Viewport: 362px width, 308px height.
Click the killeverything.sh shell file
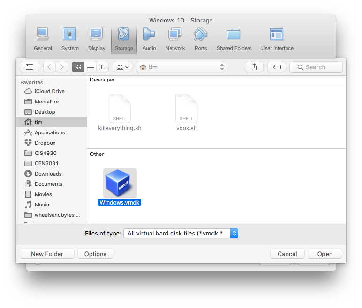120,112
